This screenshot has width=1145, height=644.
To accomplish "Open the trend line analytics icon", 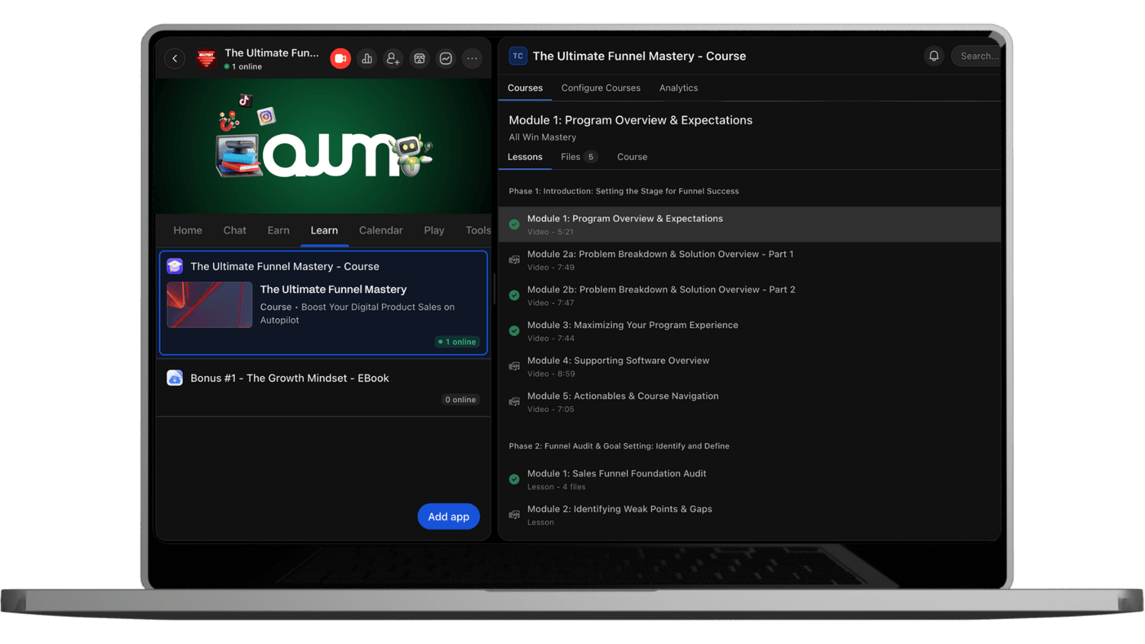I will pyautogui.click(x=446, y=59).
